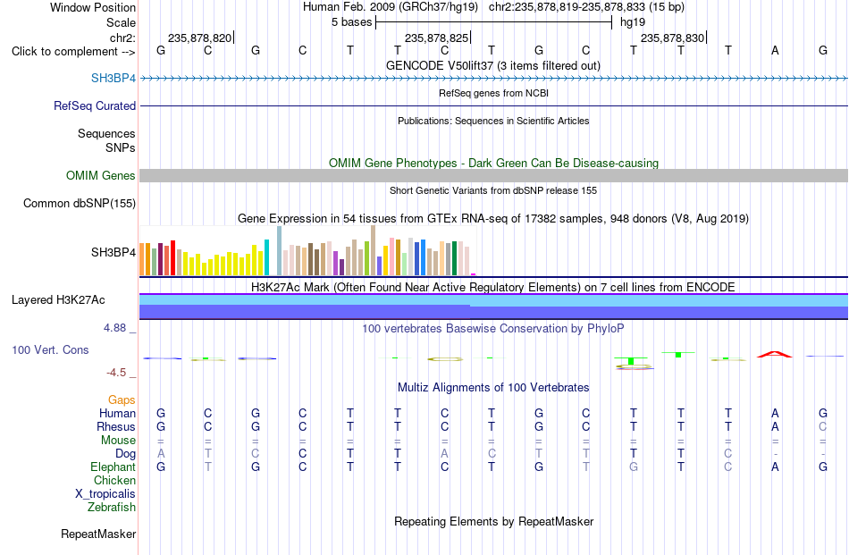Click the Rhesus species label
This screenshot has height=555, width=849.
[x=116, y=426]
